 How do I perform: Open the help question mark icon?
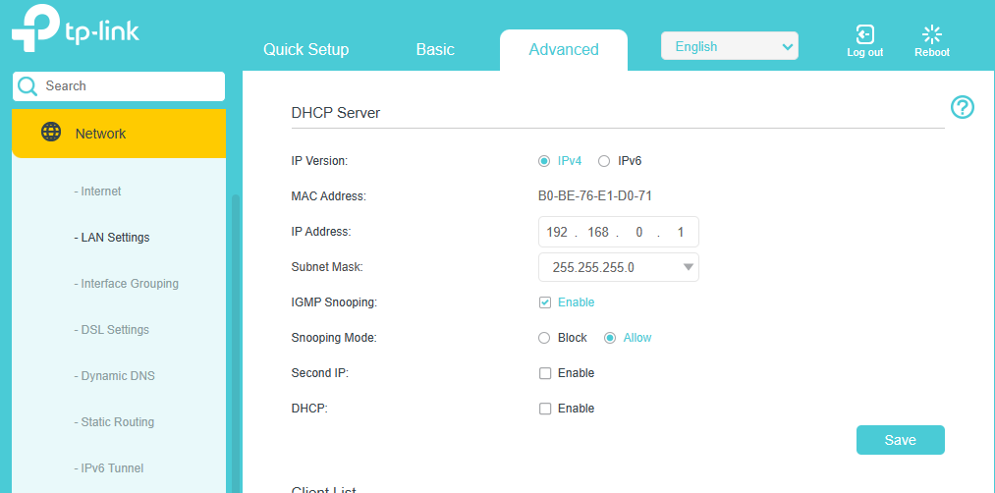tap(963, 107)
